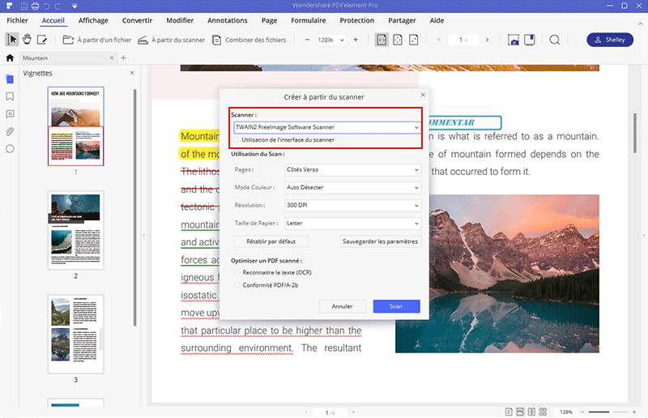This screenshot has width=648, height=418.
Task: Open the search circle sidebar icon
Action: pyautogui.click(x=10, y=149)
